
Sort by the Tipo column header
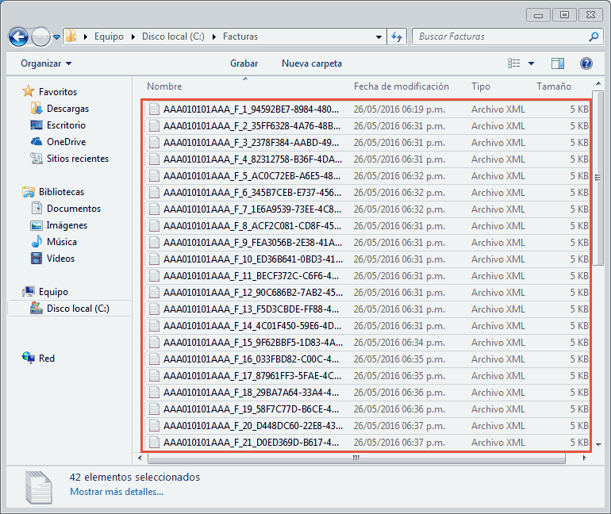coord(481,86)
